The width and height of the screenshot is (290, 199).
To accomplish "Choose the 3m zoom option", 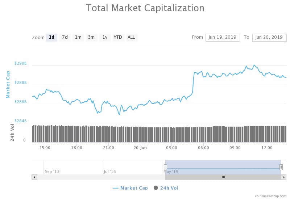I will point(91,37).
